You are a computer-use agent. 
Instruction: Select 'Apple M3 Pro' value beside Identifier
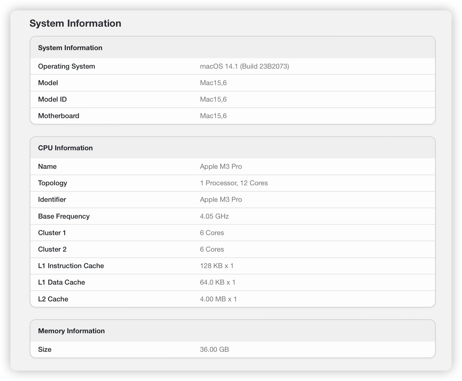pos(221,199)
